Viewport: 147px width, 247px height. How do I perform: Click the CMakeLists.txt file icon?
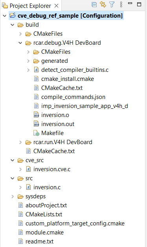tap(20, 214)
